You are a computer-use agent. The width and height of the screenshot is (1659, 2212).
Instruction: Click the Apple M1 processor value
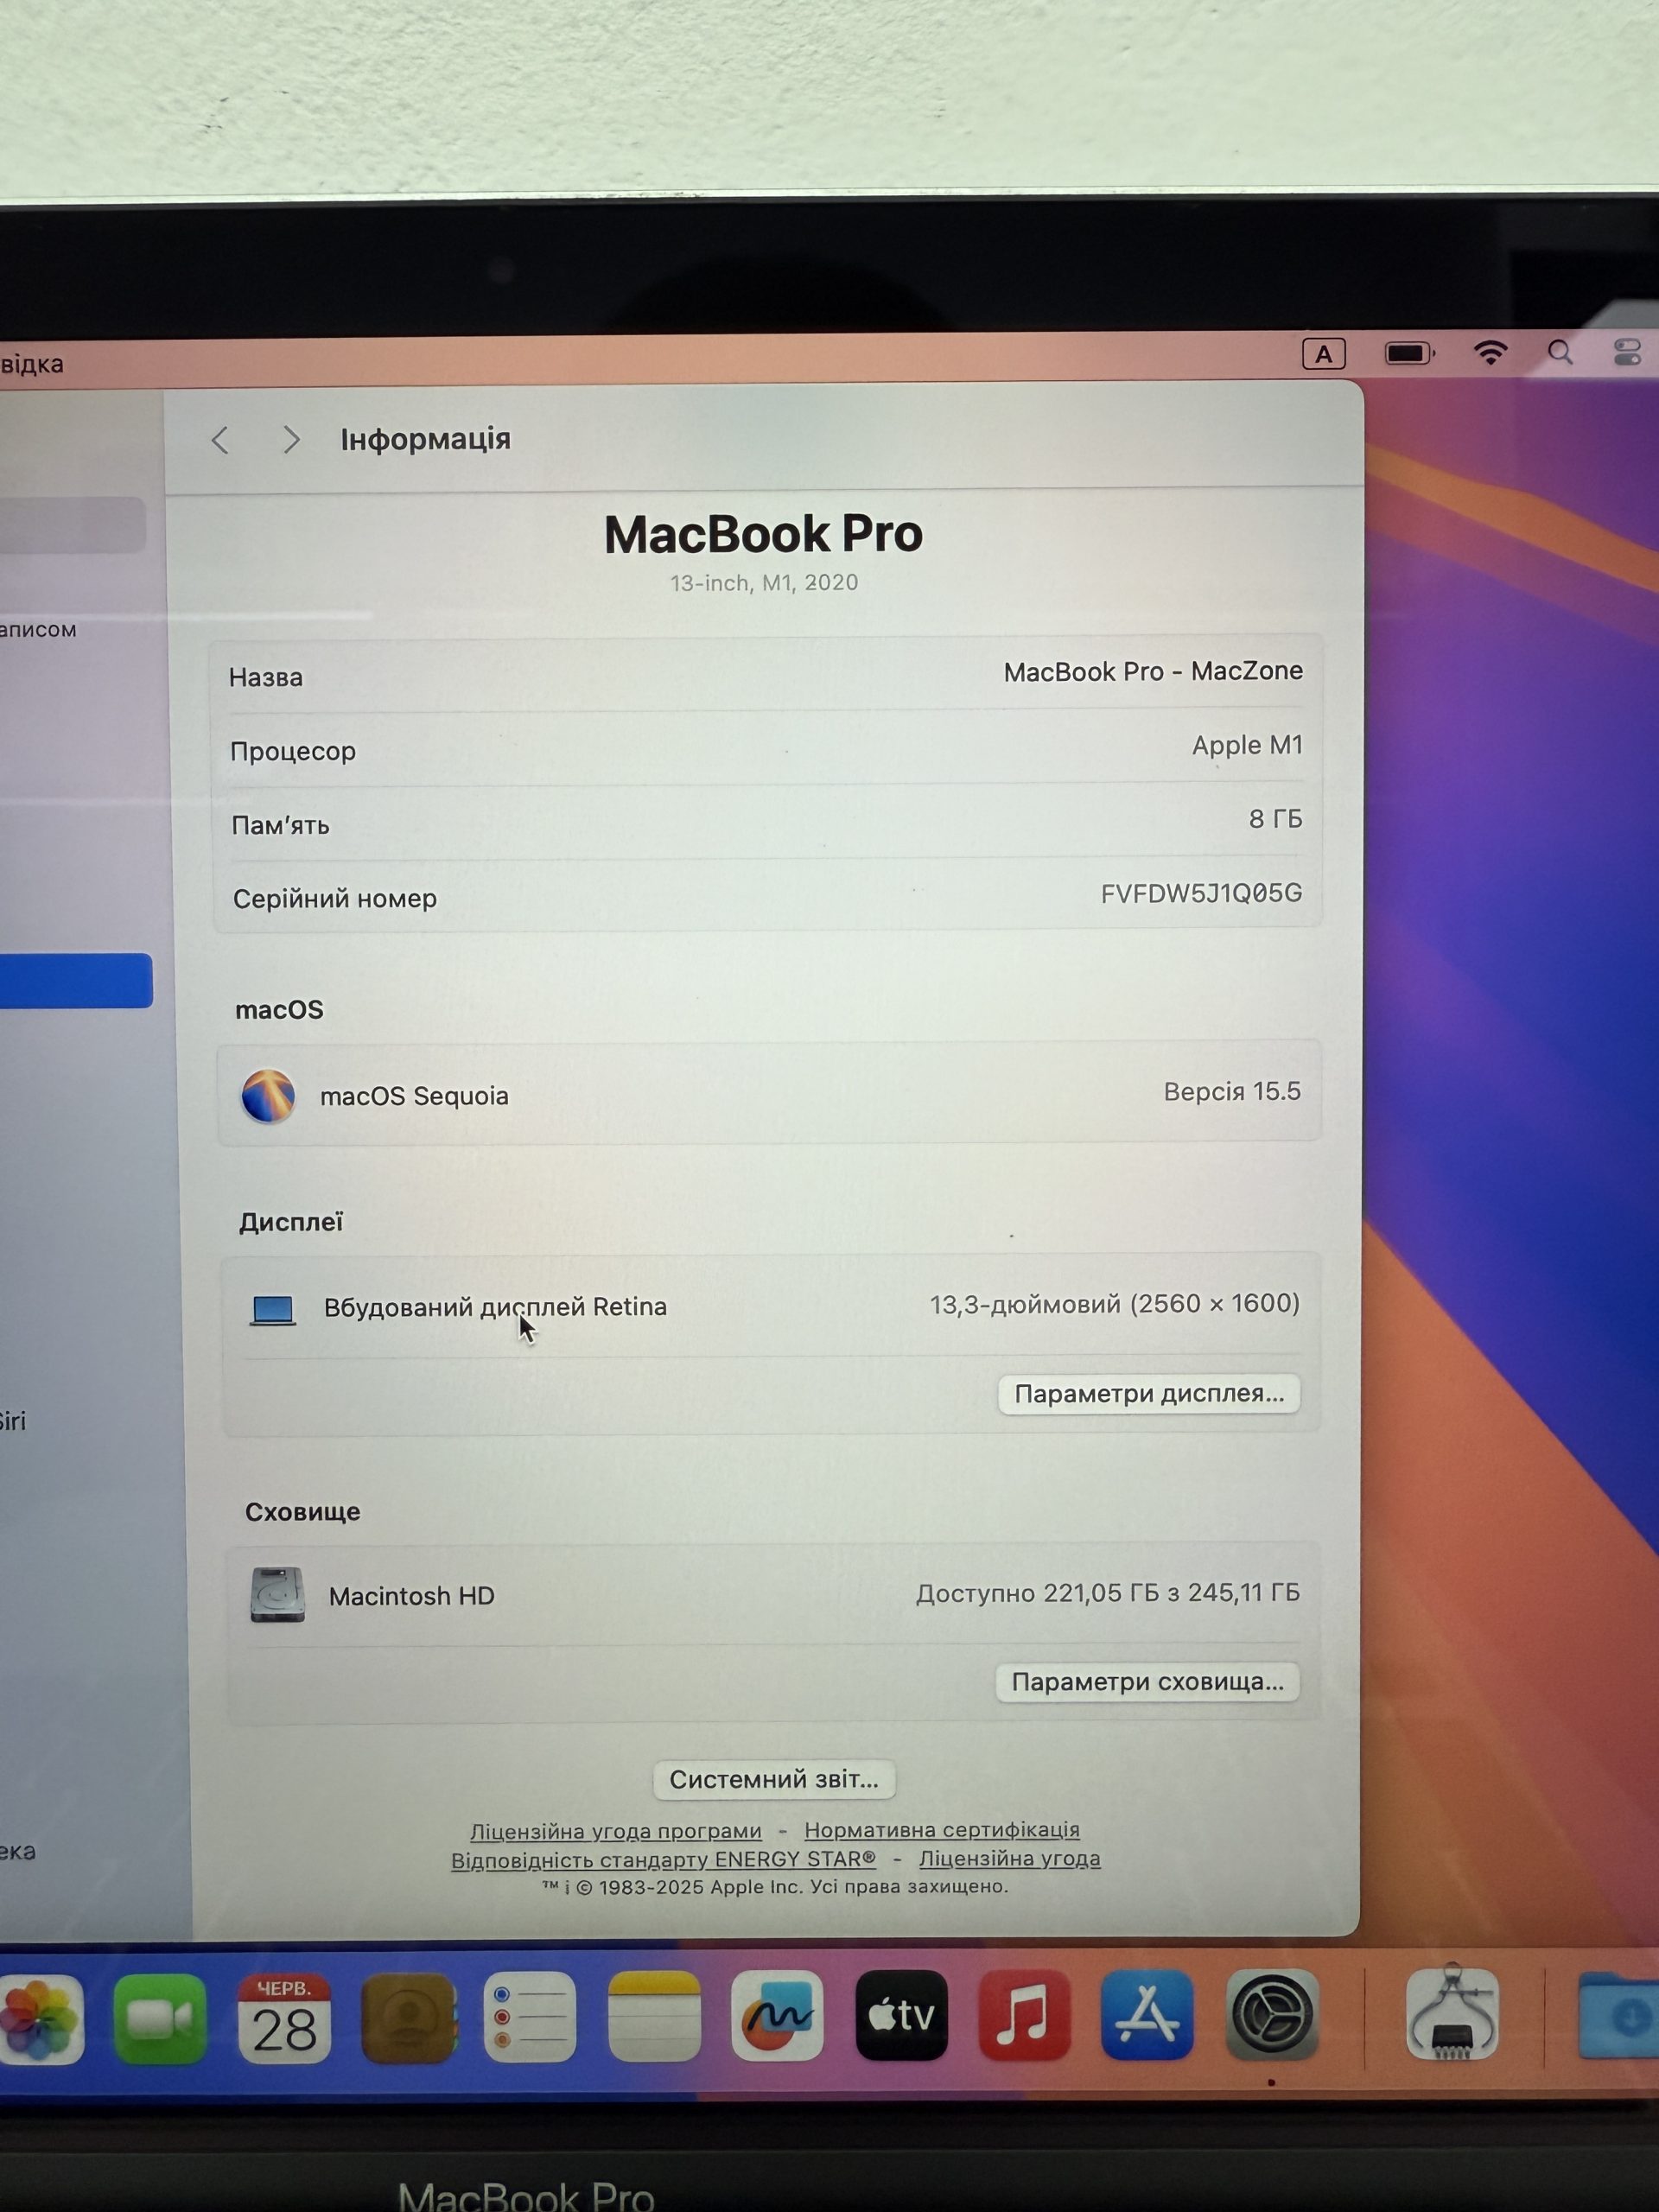pos(1247,745)
